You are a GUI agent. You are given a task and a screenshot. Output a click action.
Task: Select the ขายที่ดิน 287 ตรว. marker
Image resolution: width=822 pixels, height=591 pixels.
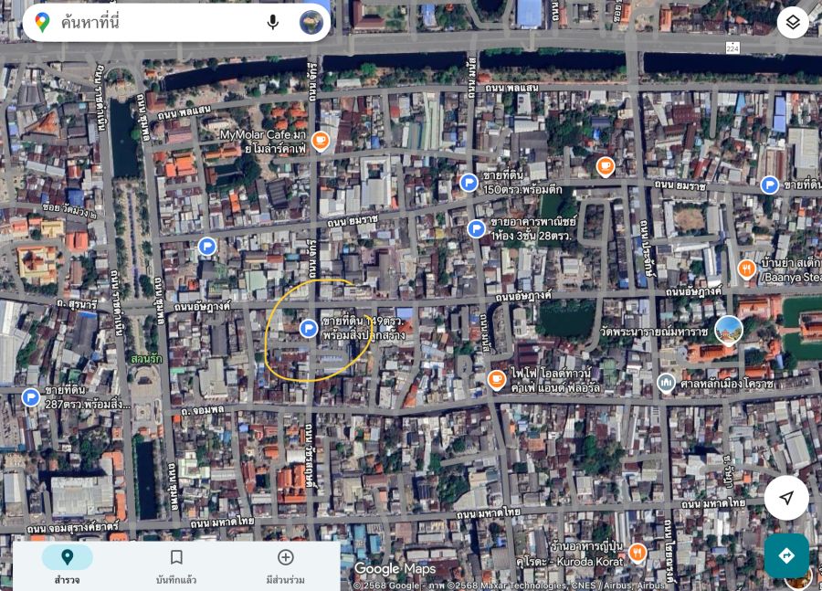click(31, 397)
